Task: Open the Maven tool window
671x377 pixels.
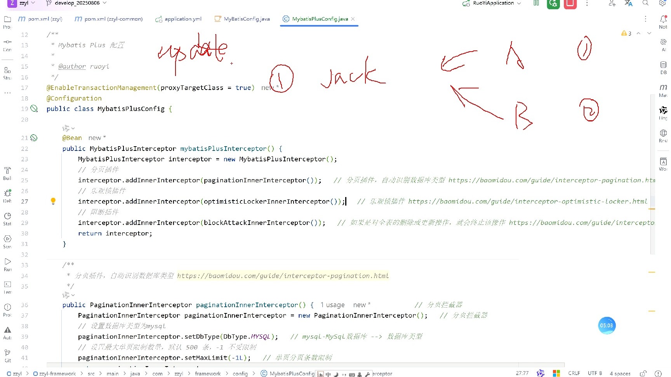Action: pos(663,88)
